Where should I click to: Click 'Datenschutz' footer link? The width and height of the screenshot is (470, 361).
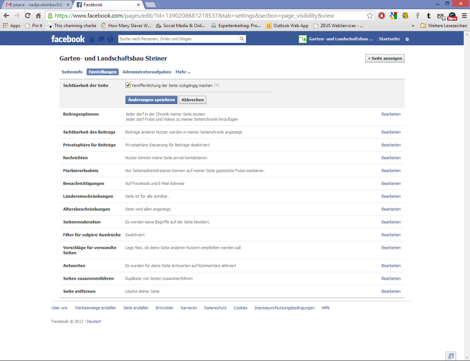pyautogui.click(x=215, y=308)
